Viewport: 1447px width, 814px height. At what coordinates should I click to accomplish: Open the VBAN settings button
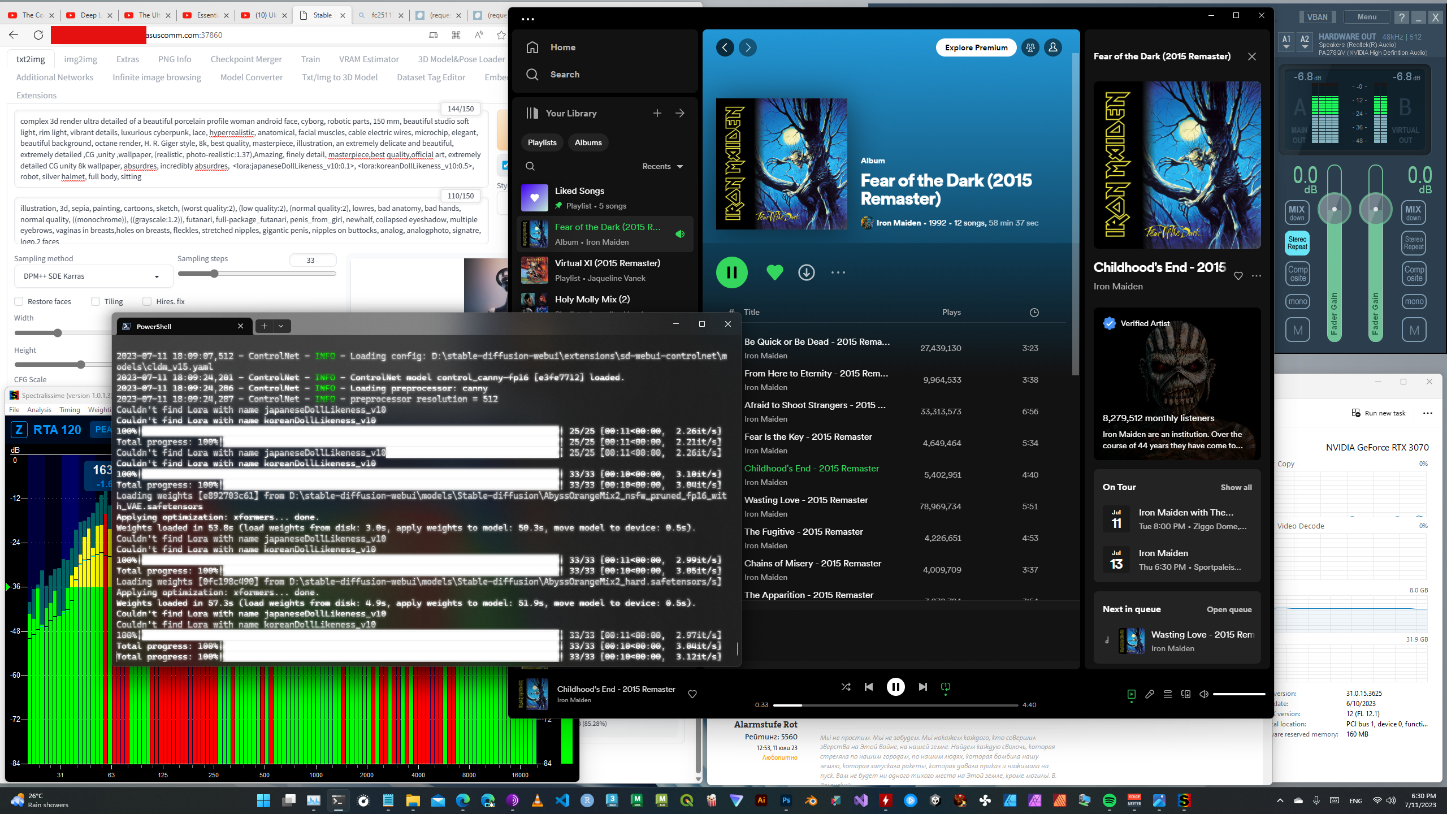[x=1317, y=17]
